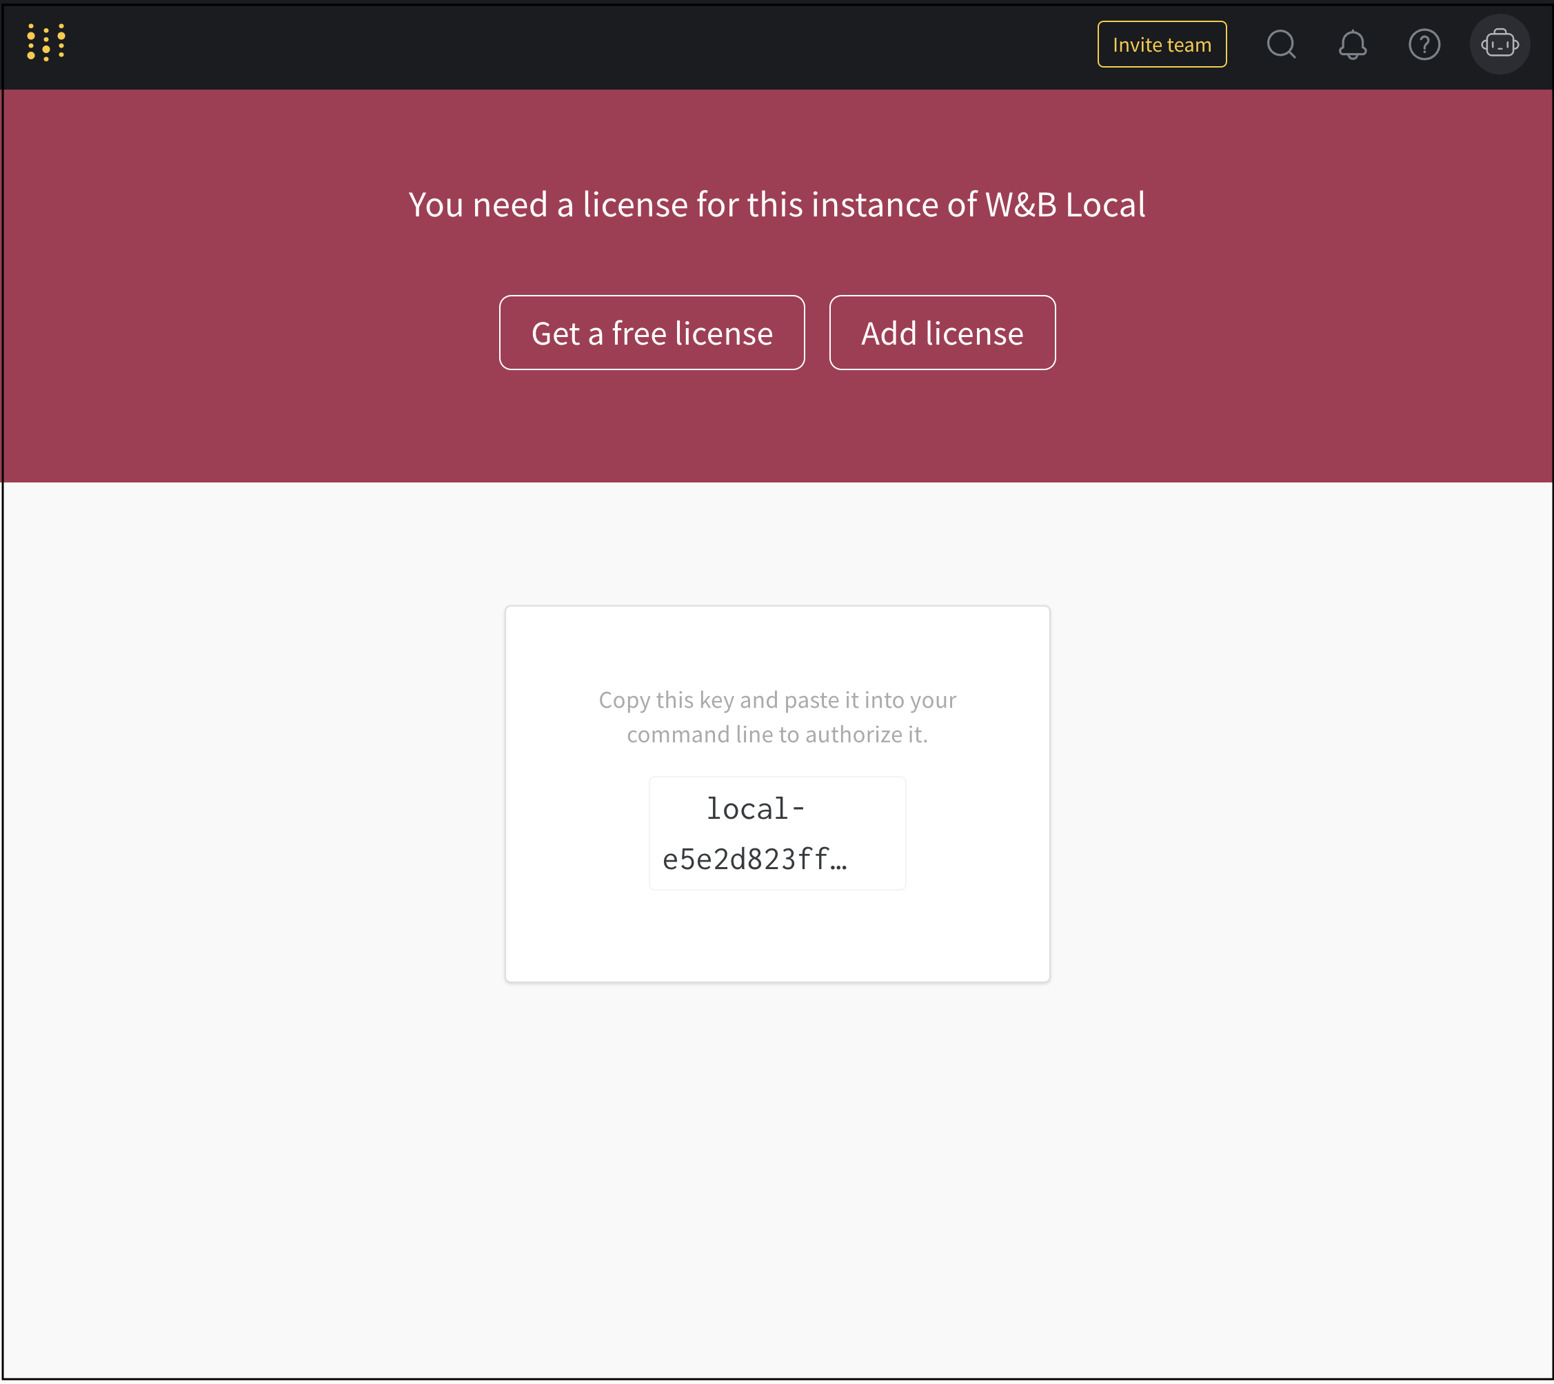Click the "command line to authorize it." text
1554x1384 pixels.
[x=776, y=735]
